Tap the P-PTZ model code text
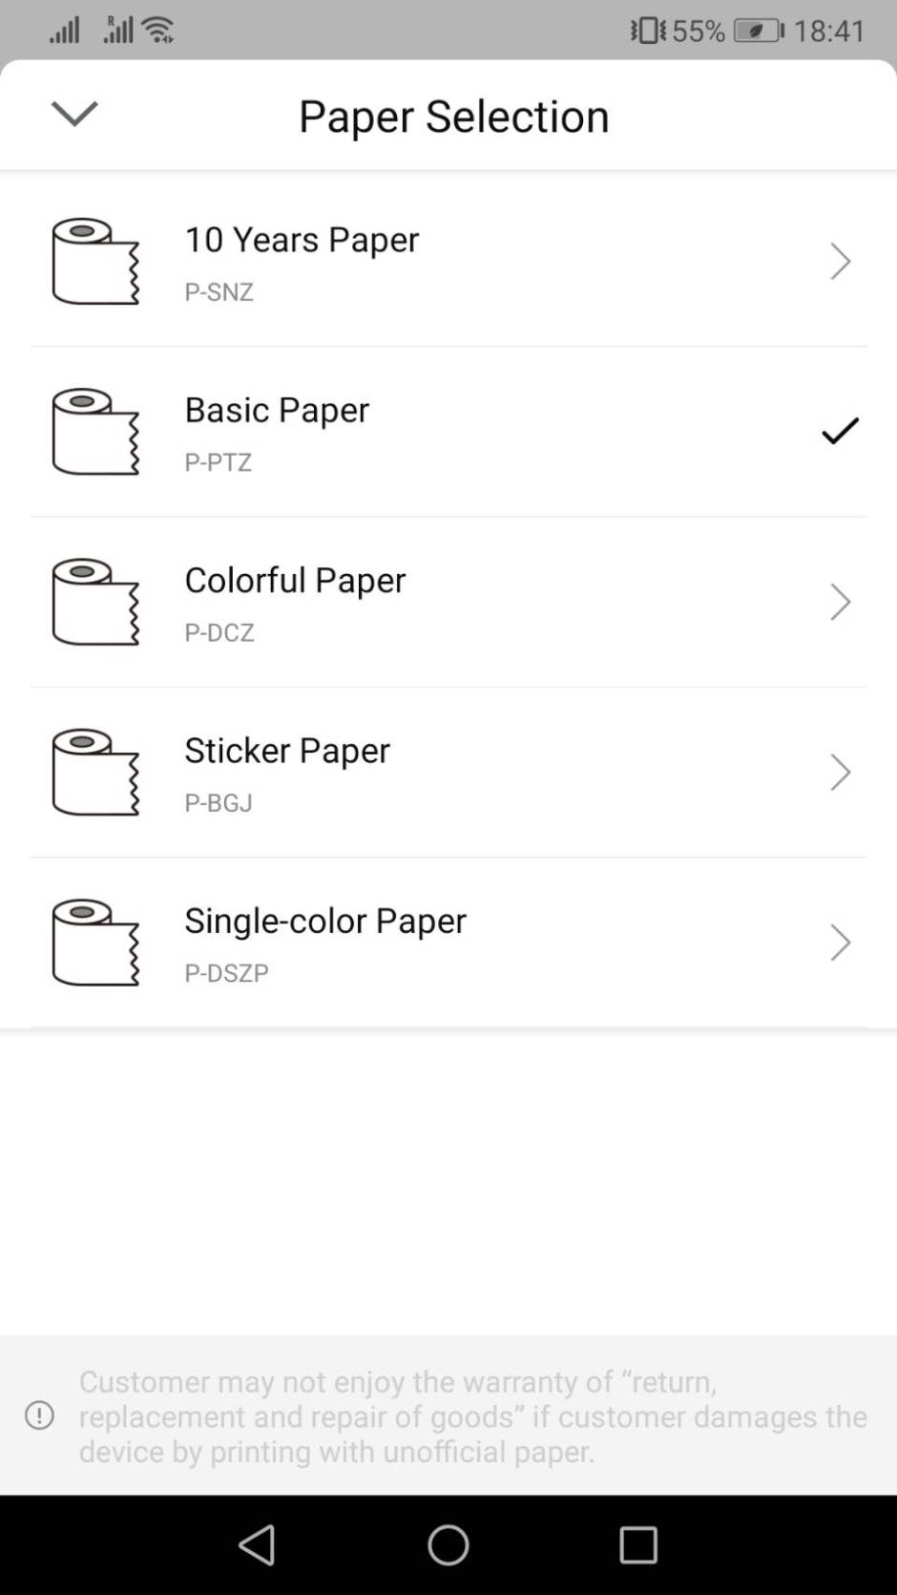This screenshot has width=897, height=1595. 219,462
